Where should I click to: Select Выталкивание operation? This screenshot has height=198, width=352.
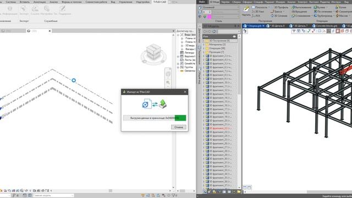click(x=301, y=7)
